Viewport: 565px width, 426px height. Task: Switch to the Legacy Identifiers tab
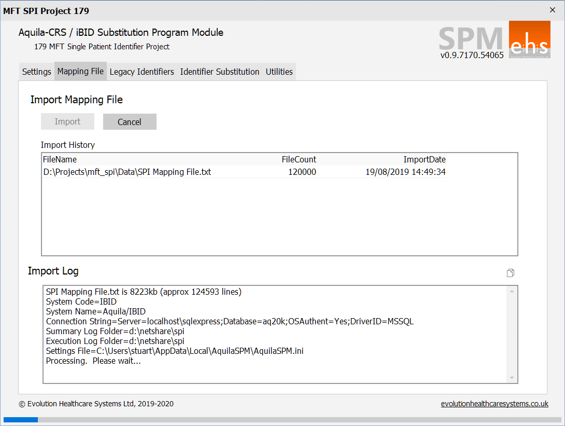142,72
